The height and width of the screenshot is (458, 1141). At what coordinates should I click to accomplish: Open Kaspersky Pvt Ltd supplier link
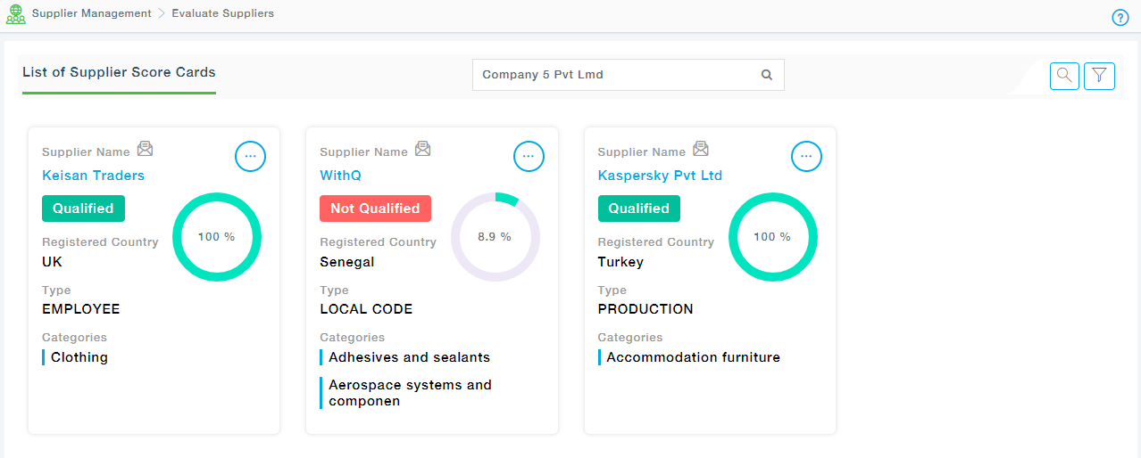point(660,176)
